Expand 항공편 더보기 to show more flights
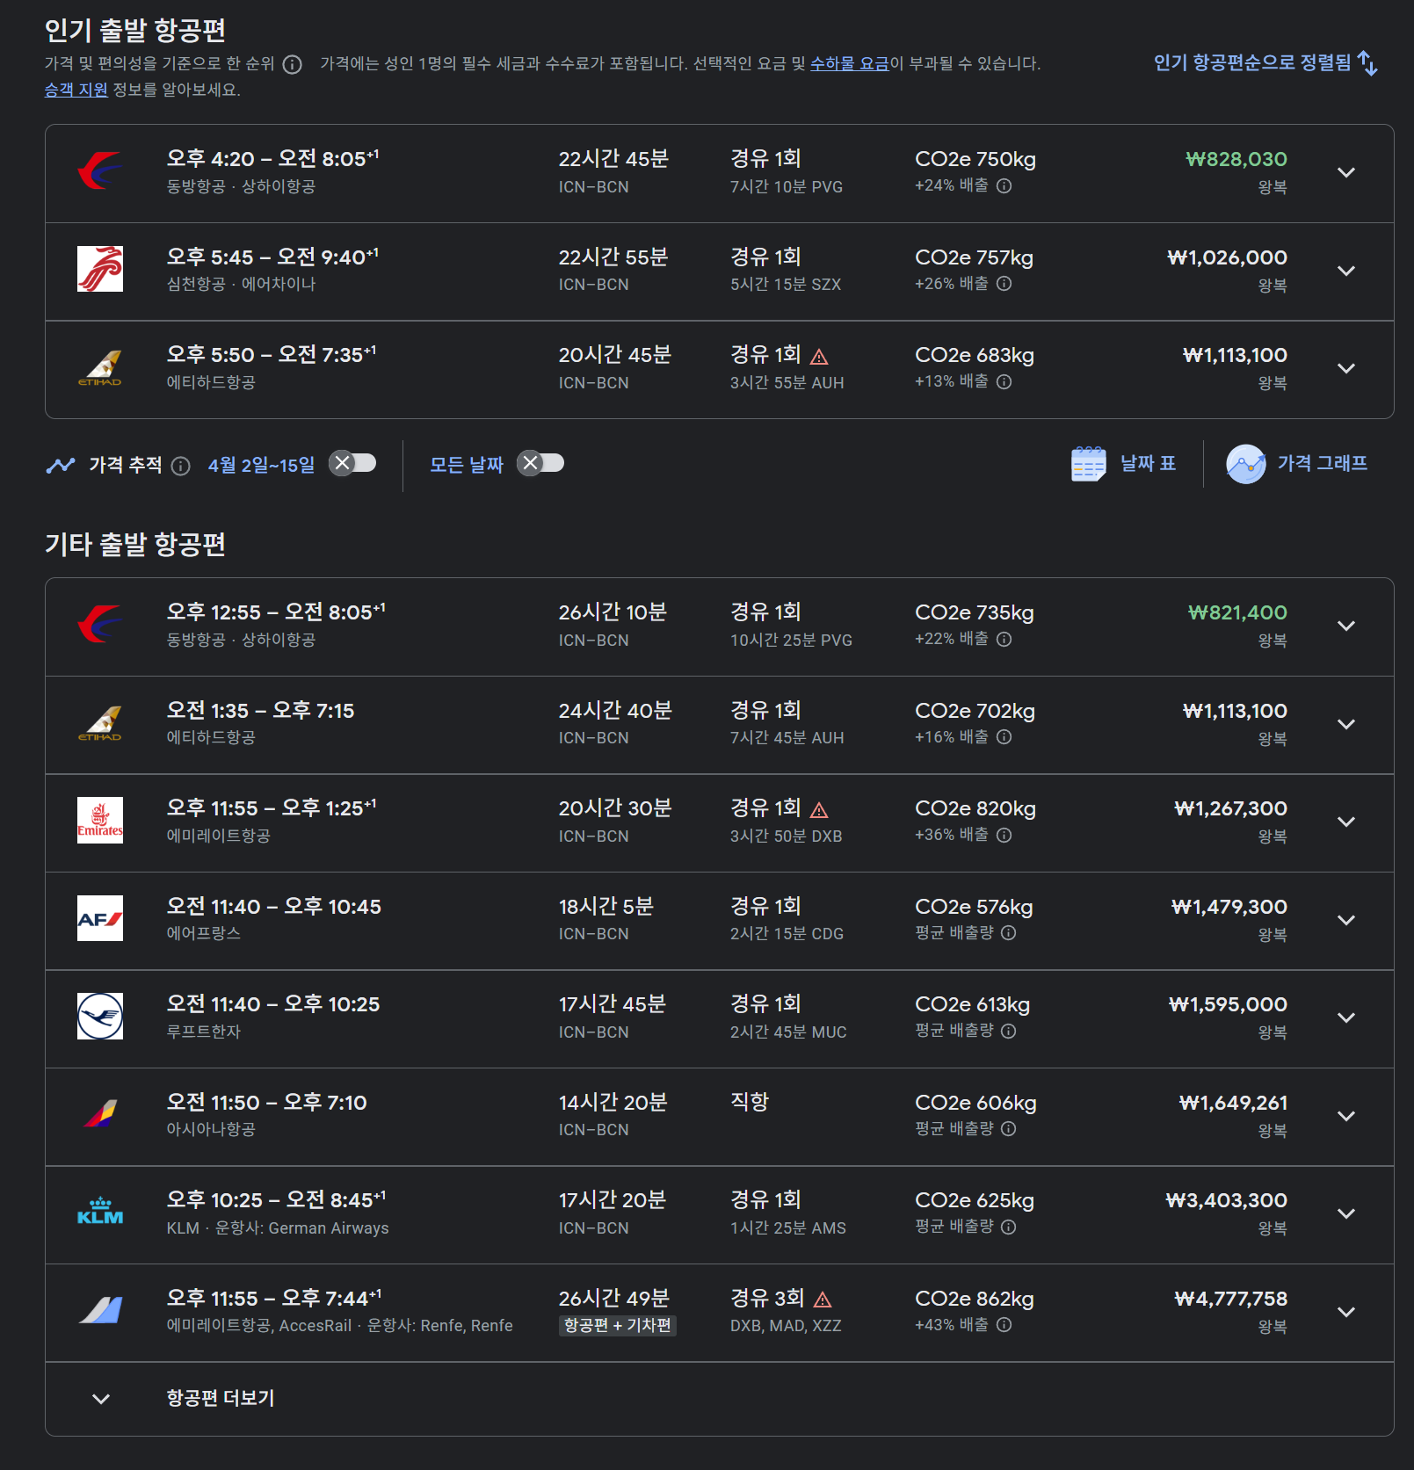Image resolution: width=1414 pixels, height=1470 pixels. pos(719,1399)
